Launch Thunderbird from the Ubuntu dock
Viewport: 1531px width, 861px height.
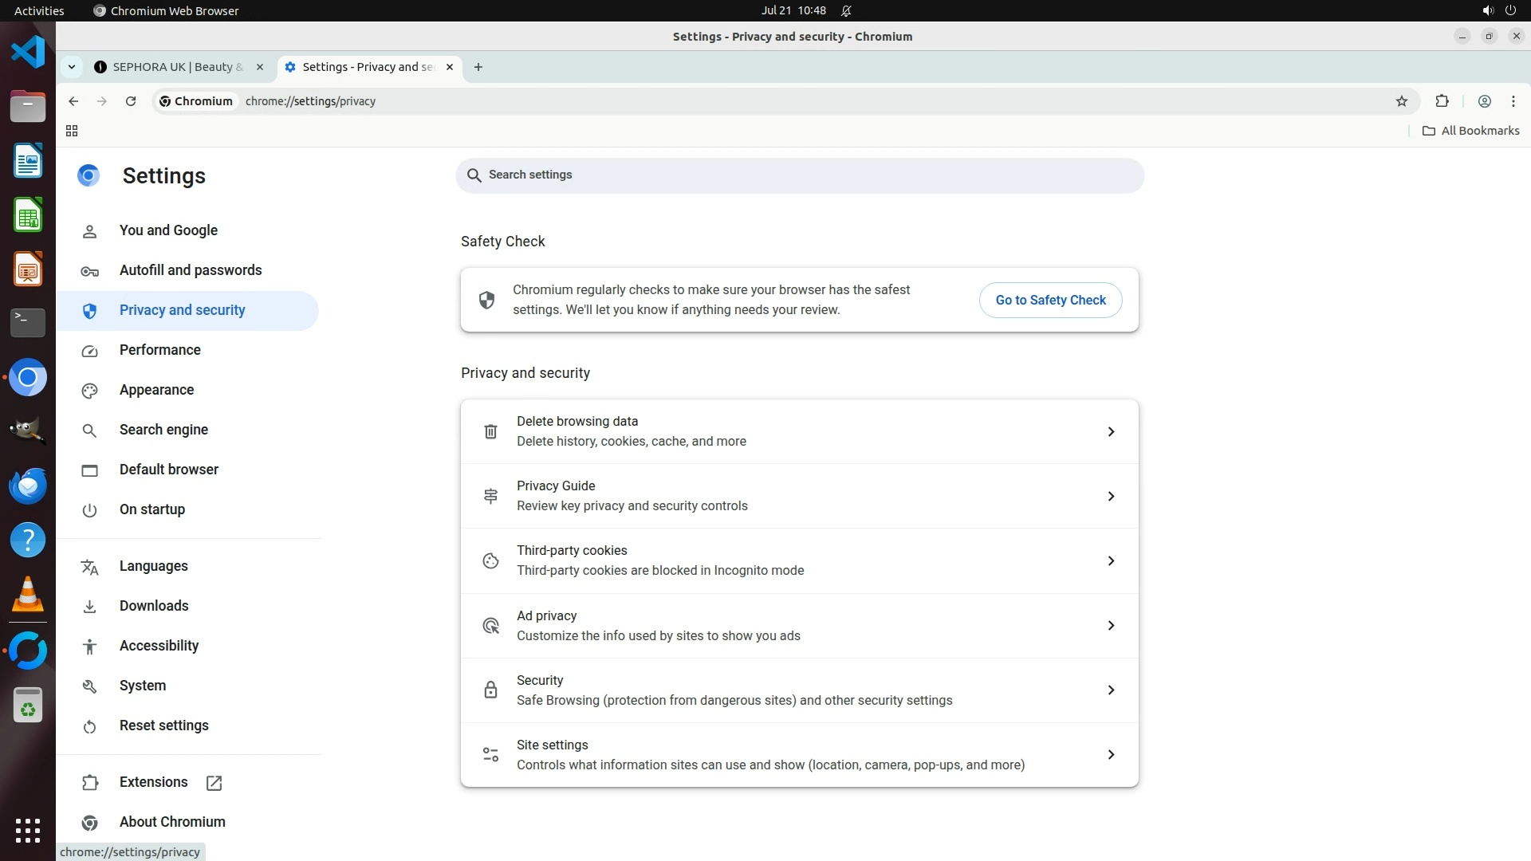(x=28, y=486)
